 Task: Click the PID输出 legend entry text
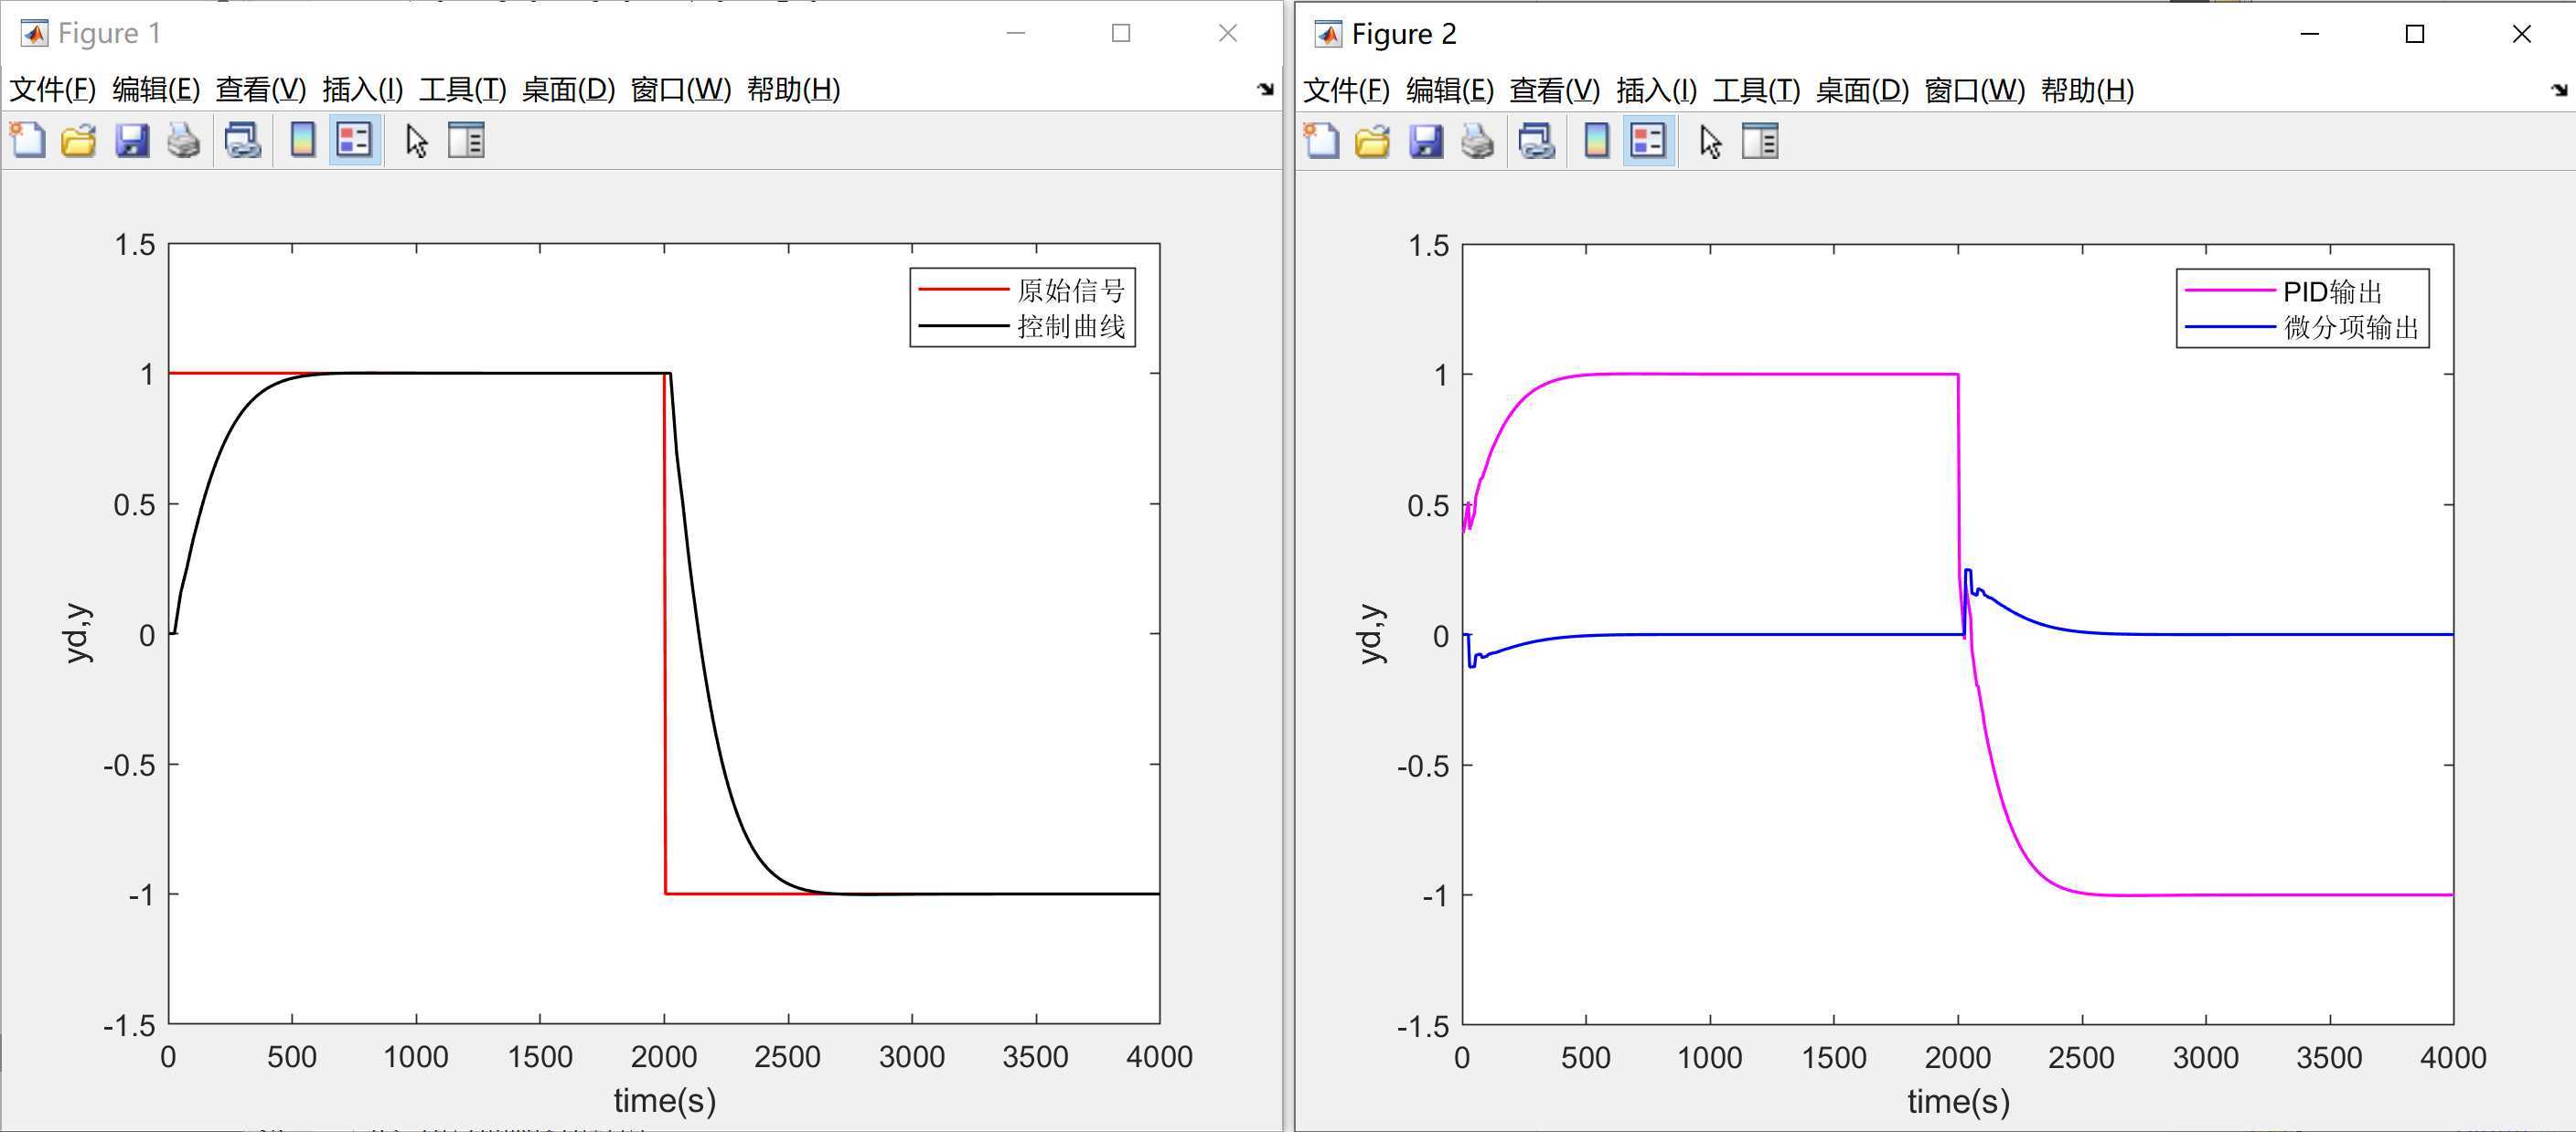(2333, 291)
